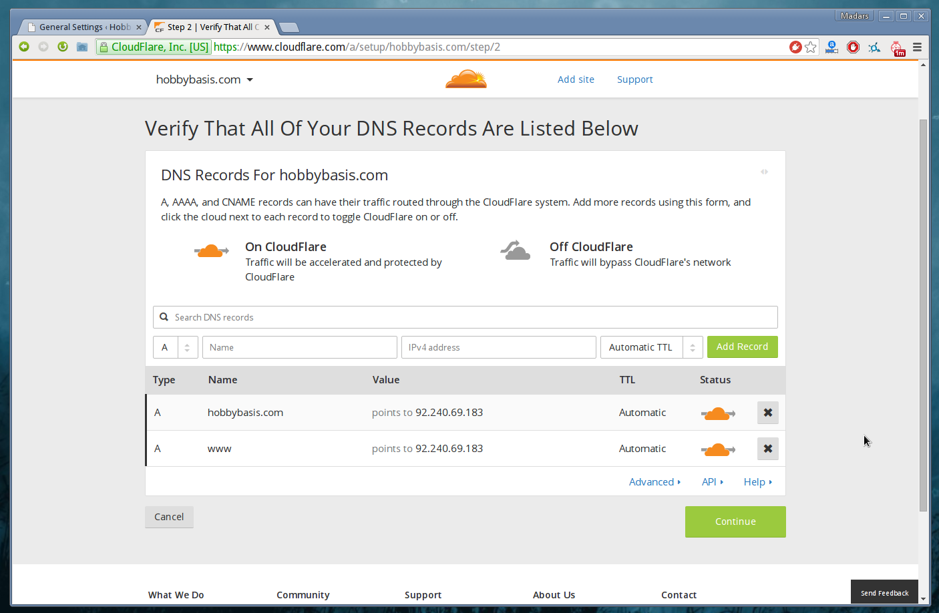Click the gray Off CloudFlare cloud icon
This screenshot has height=613, width=939.
click(515, 250)
